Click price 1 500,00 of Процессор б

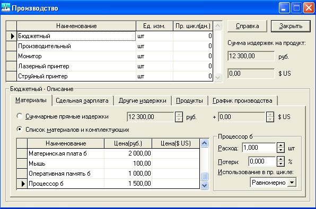coord(128,184)
